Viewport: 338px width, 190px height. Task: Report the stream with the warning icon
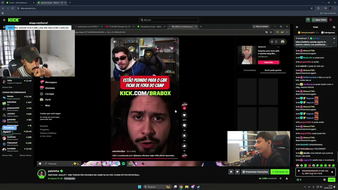pos(287,178)
